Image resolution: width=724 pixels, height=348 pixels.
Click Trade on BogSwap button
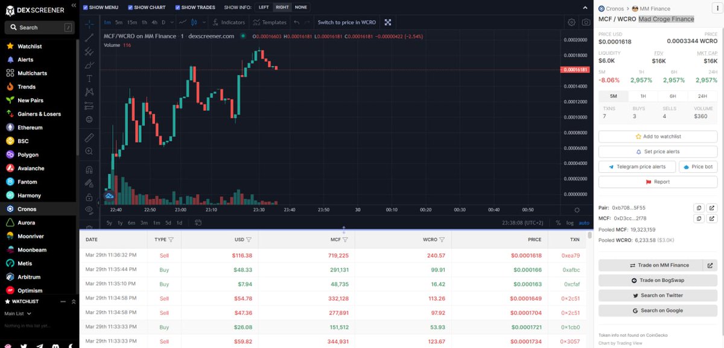point(658,280)
